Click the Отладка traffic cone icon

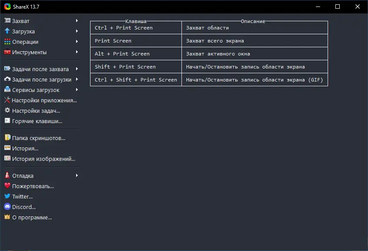point(7,175)
